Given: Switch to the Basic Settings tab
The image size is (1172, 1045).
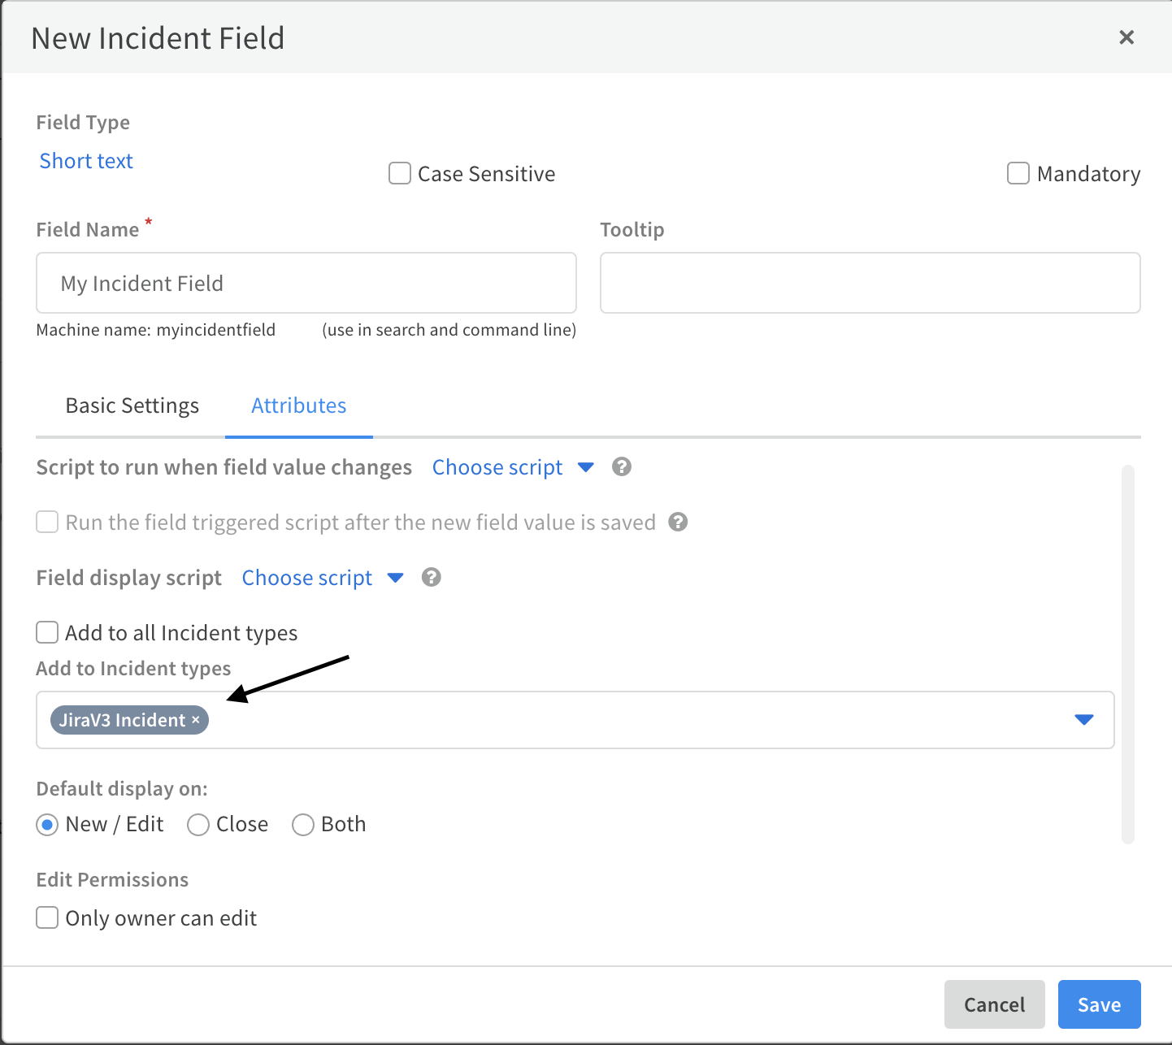Looking at the screenshot, I should coord(132,405).
